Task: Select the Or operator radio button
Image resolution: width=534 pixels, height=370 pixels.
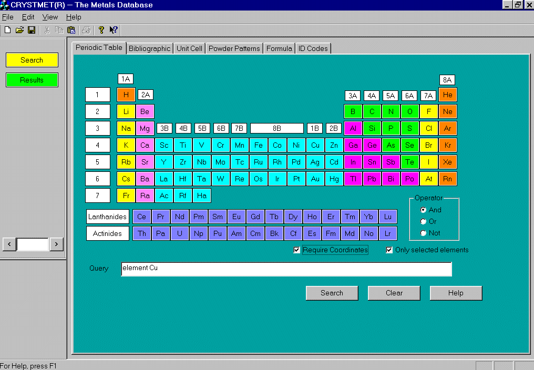Action: [x=423, y=221]
